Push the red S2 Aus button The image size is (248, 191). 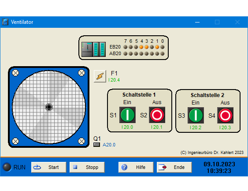point(157,115)
